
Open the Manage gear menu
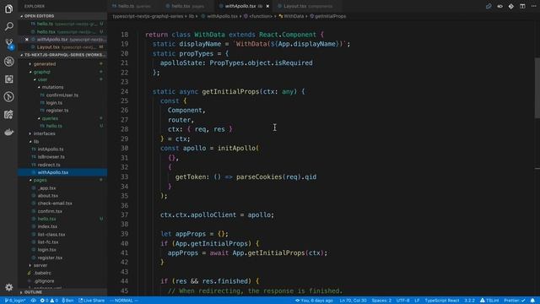(x=9, y=287)
